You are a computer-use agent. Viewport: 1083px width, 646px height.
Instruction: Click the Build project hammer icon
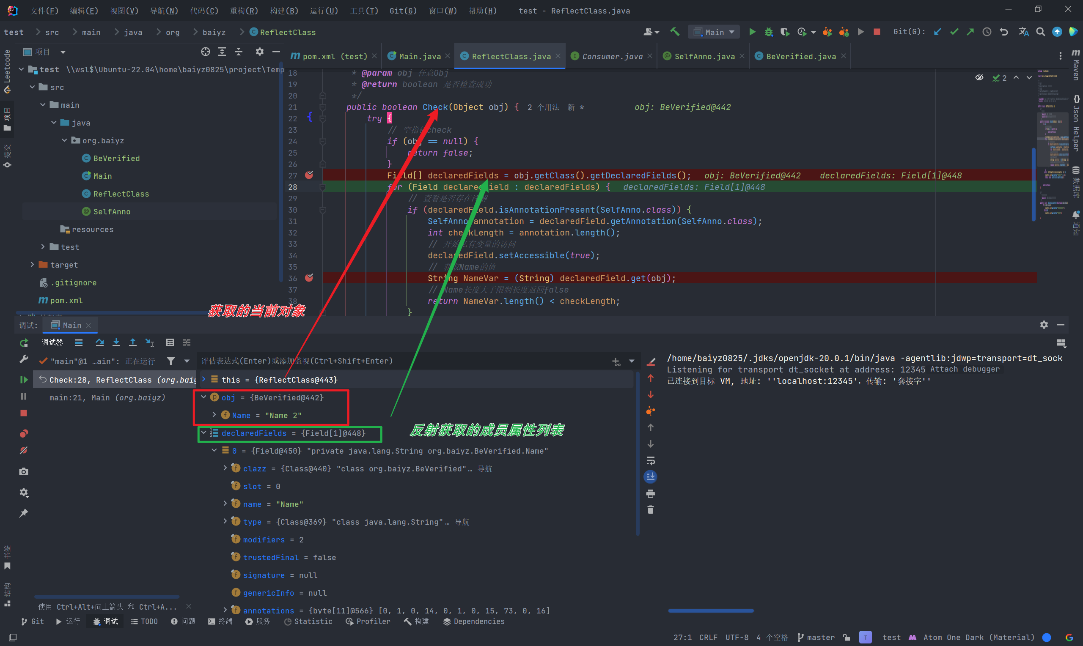click(x=674, y=32)
